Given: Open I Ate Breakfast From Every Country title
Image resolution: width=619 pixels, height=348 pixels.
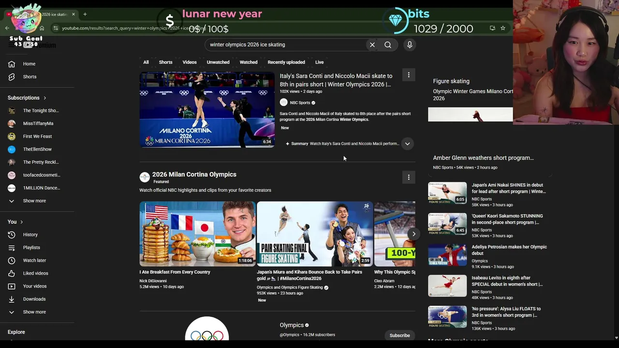Looking at the screenshot, I should point(175,272).
